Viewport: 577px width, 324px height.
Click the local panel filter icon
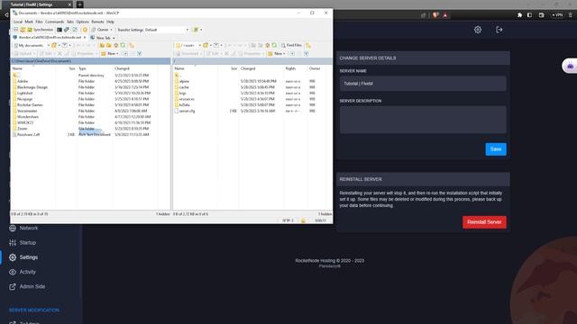(64, 46)
